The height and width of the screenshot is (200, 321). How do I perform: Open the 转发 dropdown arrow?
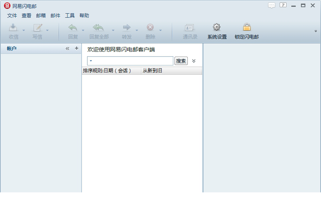tap(137, 31)
